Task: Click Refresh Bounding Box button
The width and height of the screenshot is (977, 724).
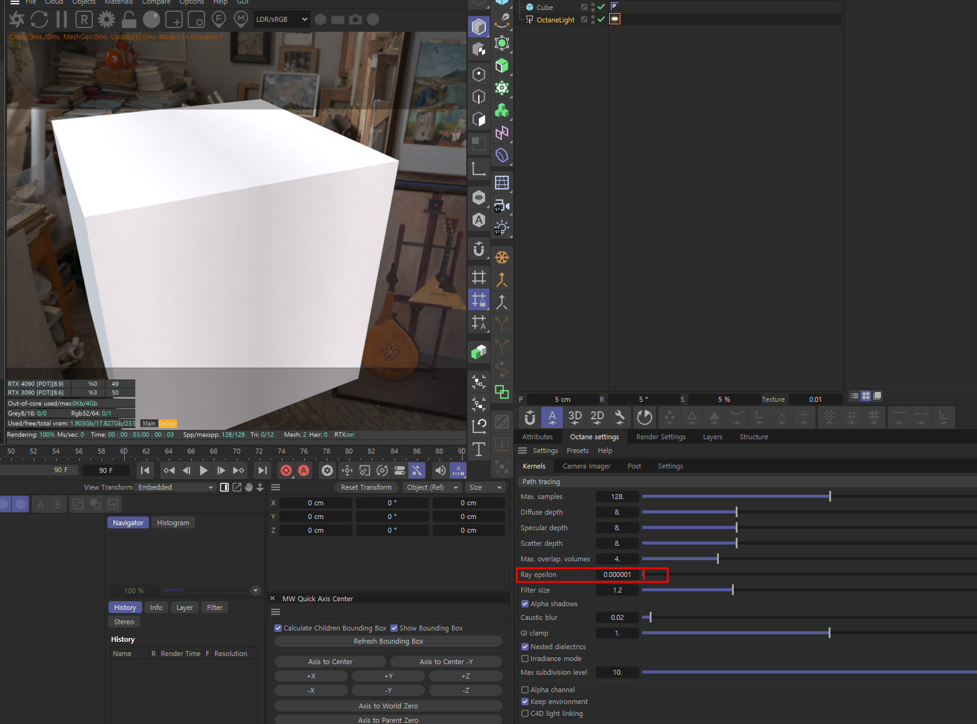Action: click(x=388, y=641)
